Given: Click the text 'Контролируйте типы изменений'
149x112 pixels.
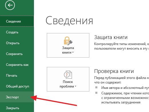Looking at the screenshot, I should [x=120, y=44].
